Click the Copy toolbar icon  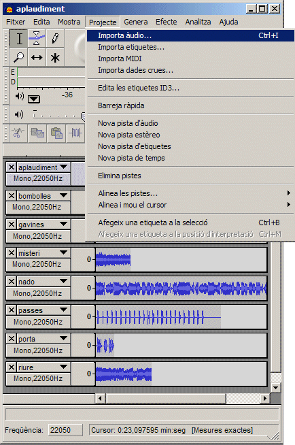pos(37,133)
